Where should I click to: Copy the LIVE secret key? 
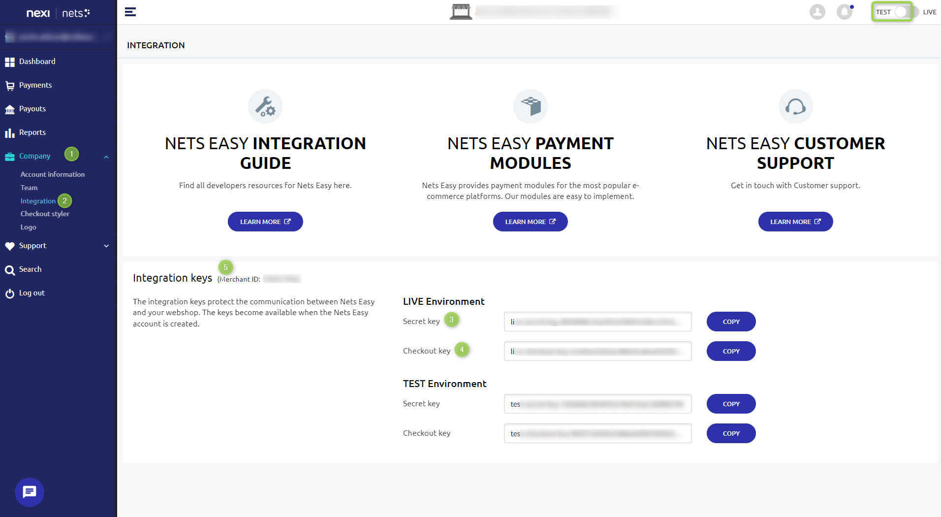tap(731, 322)
